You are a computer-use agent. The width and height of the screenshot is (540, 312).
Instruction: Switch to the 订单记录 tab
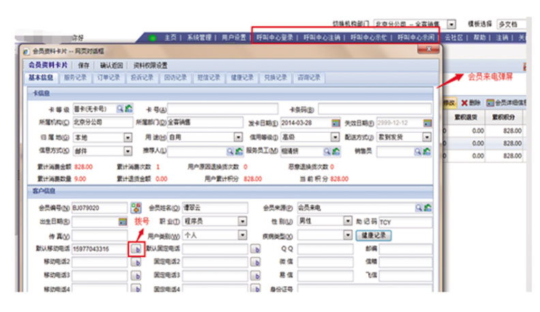click(108, 78)
